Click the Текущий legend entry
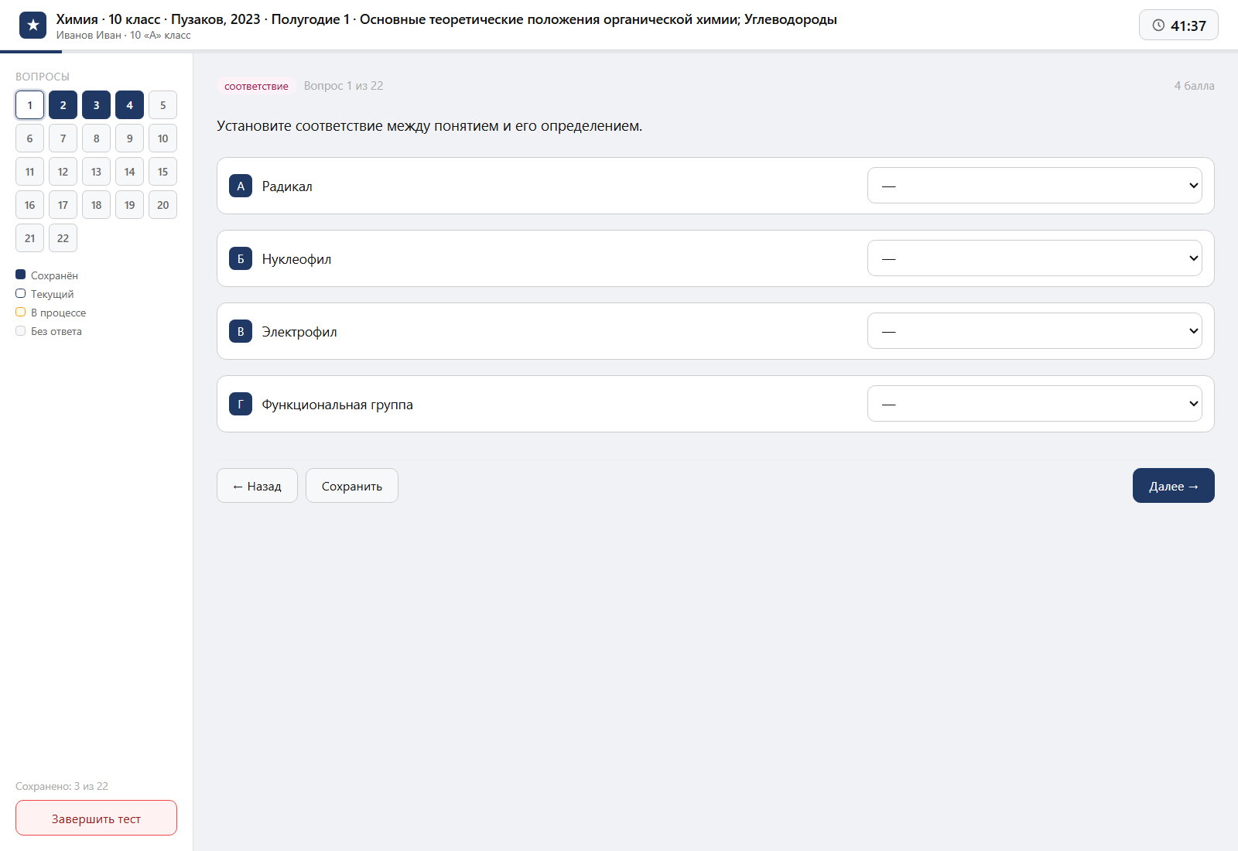The width and height of the screenshot is (1238, 851). coord(45,294)
